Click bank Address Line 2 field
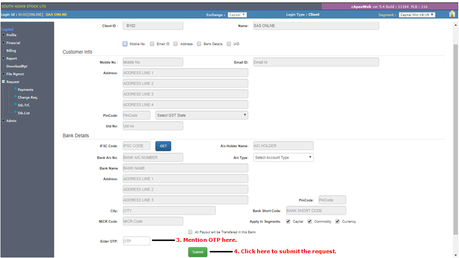The image size is (459, 258). pos(185,189)
